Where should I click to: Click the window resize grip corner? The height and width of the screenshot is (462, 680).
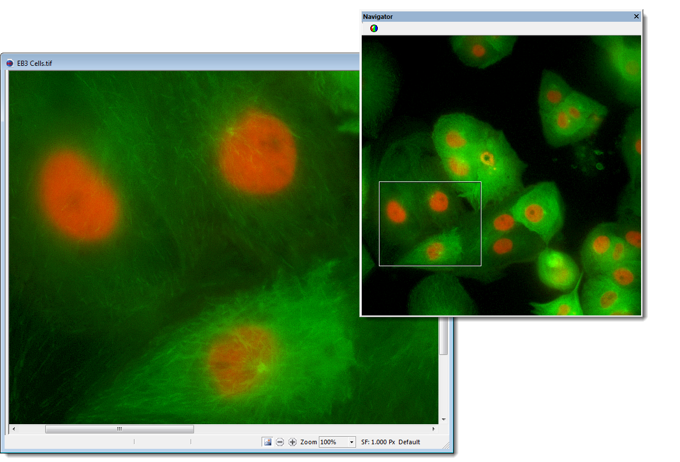tap(446, 446)
